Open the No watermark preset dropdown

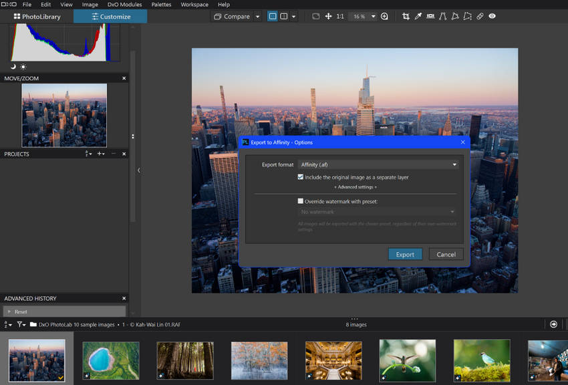click(x=377, y=211)
